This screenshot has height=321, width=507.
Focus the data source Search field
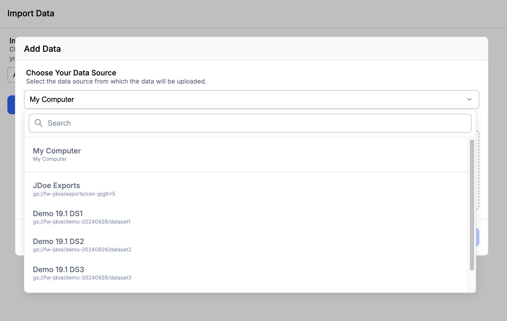tap(250, 123)
